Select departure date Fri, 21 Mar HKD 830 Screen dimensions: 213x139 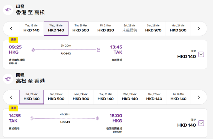pyautogui.click(x=105, y=29)
